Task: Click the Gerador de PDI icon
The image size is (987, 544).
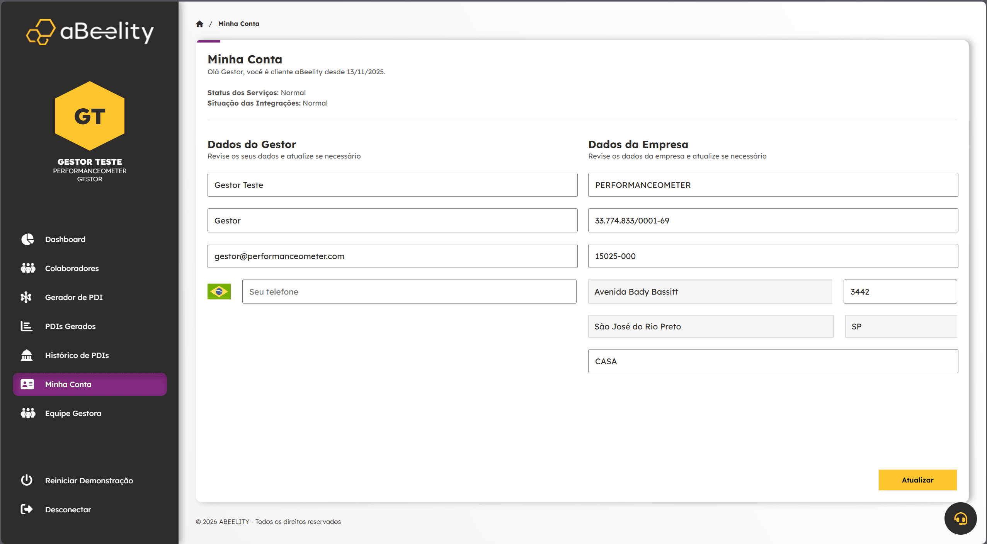Action: [x=26, y=297]
